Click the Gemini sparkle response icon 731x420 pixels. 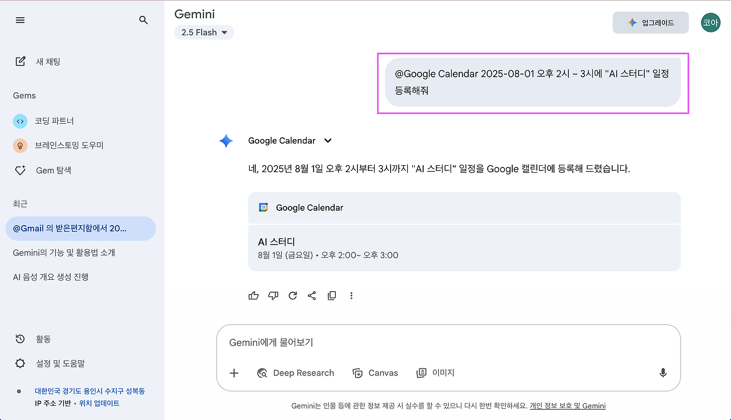(226, 141)
